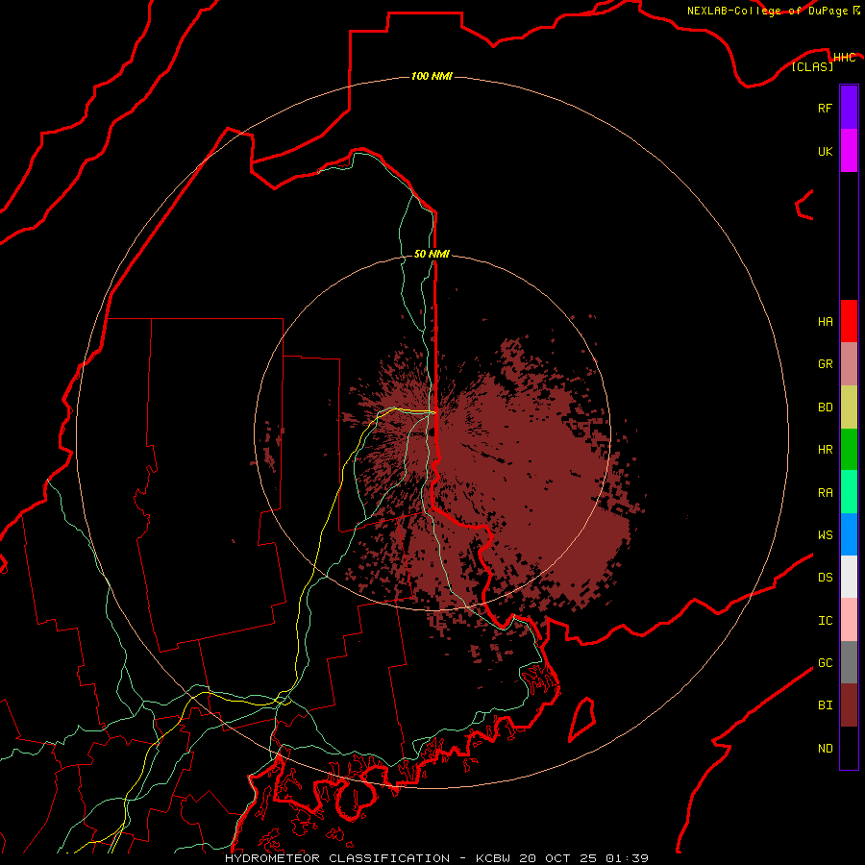The image size is (865, 865).
Task: Click the WS legend label
Action: pyautogui.click(x=825, y=534)
